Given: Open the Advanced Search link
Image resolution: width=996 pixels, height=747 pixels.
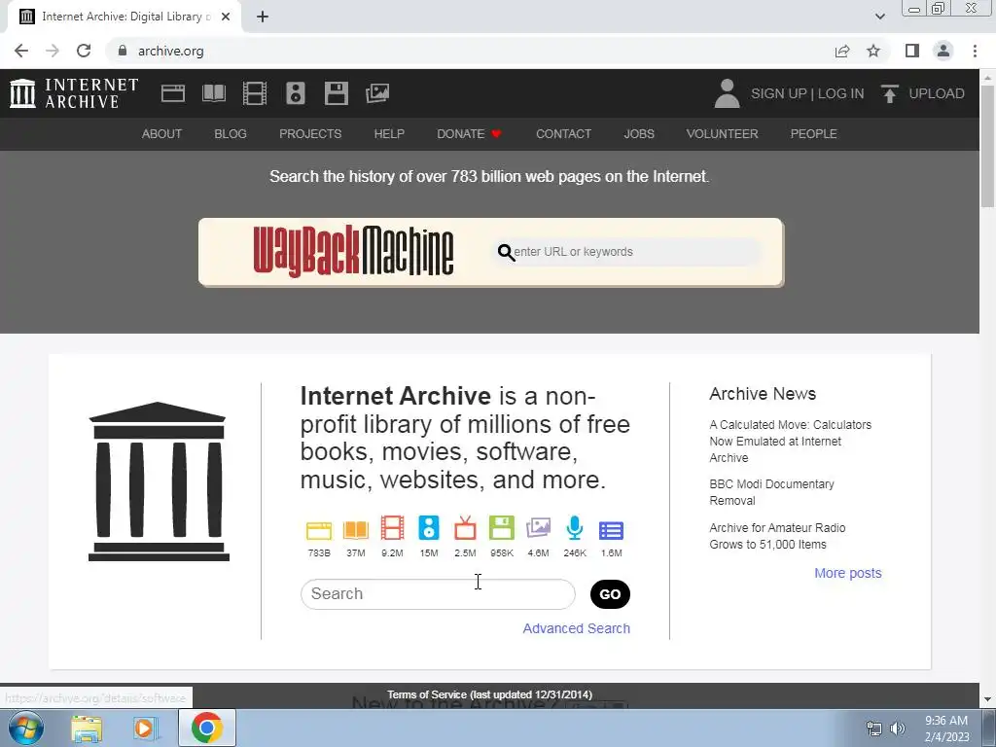Looking at the screenshot, I should 576,628.
